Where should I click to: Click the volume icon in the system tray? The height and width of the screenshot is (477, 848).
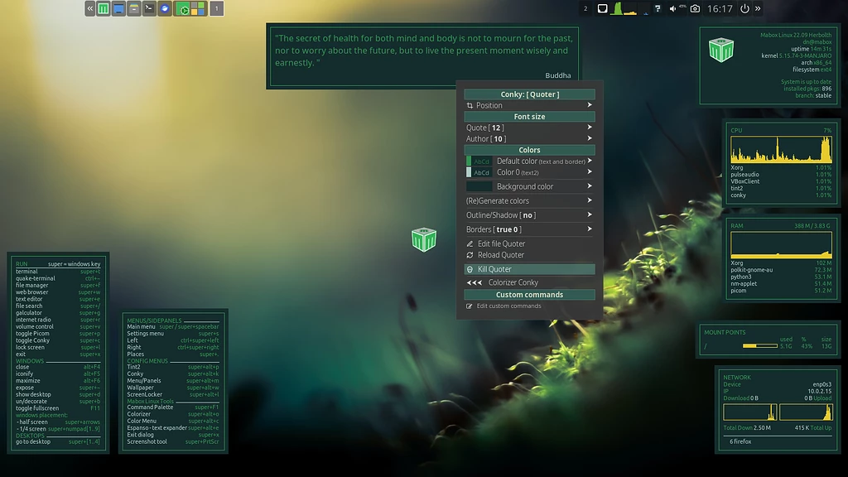(x=672, y=8)
